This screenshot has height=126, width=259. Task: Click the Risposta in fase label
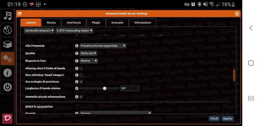pos(36,61)
